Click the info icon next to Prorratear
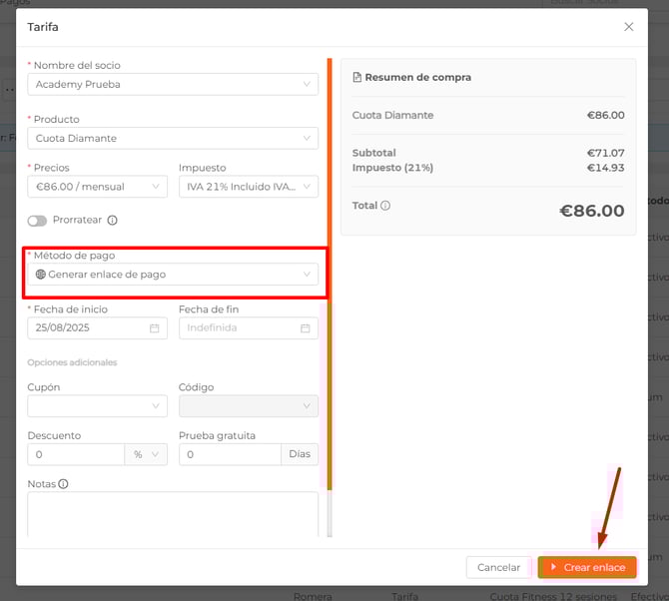Image resolution: width=669 pixels, height=601 pixels. (x=113, y=221)
